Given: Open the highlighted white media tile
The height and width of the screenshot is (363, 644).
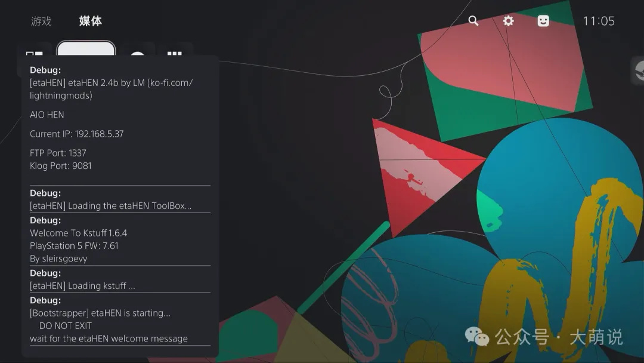Looking at the screenshot, I should pyautogui.click(x=86, y=48).
